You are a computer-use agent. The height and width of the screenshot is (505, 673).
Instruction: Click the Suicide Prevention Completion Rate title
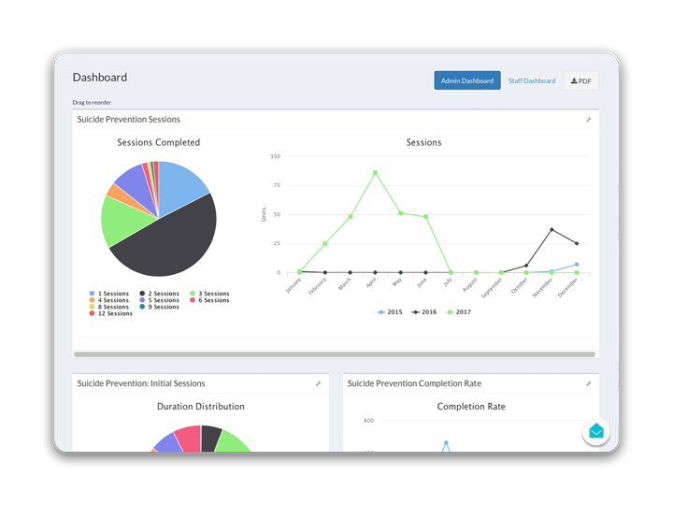414,383
